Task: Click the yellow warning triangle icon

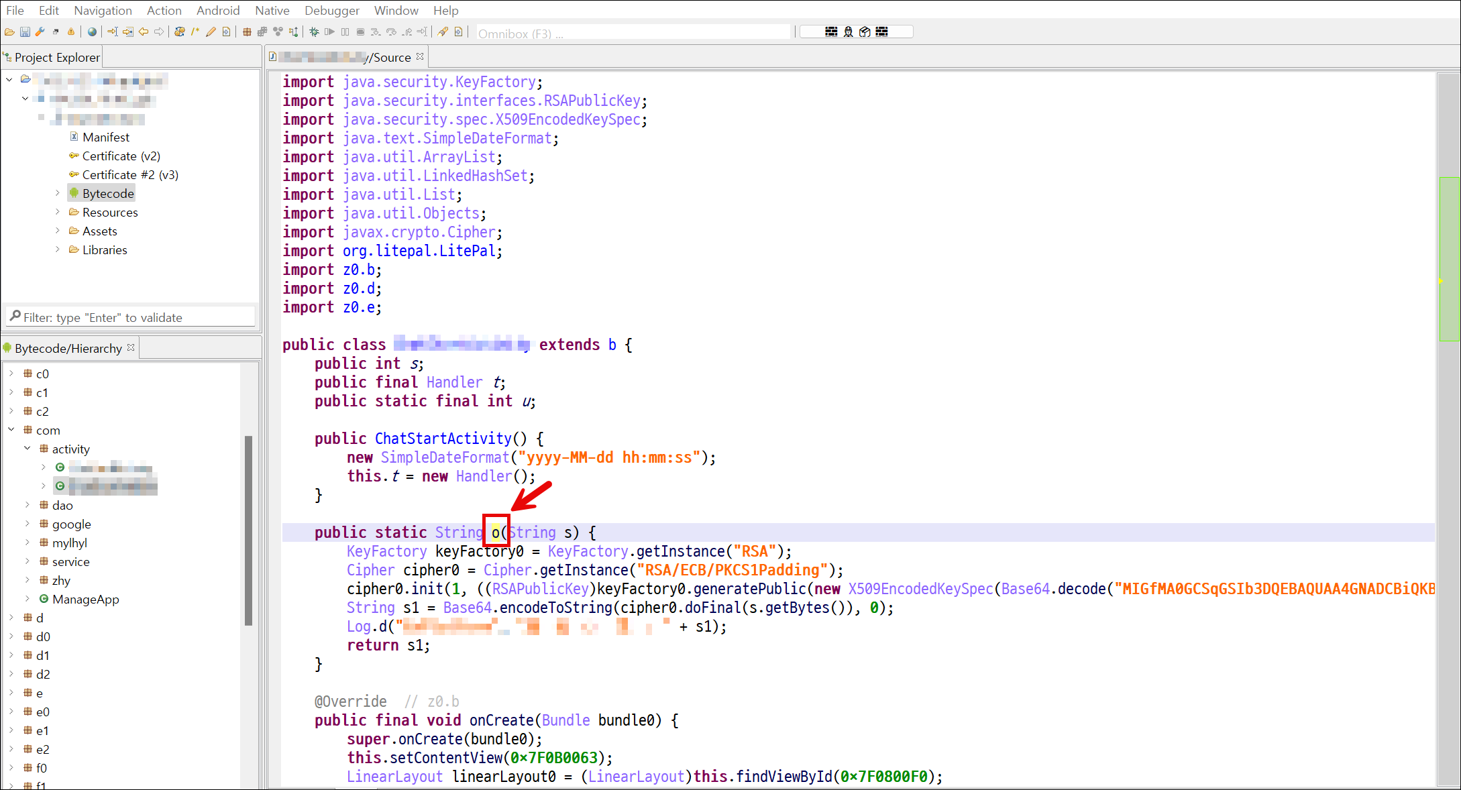Action: pos(71,32)
